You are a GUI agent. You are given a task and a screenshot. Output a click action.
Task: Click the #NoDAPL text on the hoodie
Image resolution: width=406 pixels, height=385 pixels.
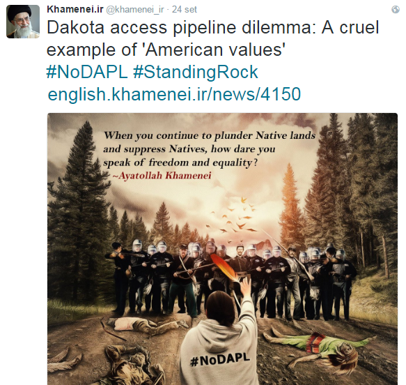pyautogui.click(x=220, y=359)
